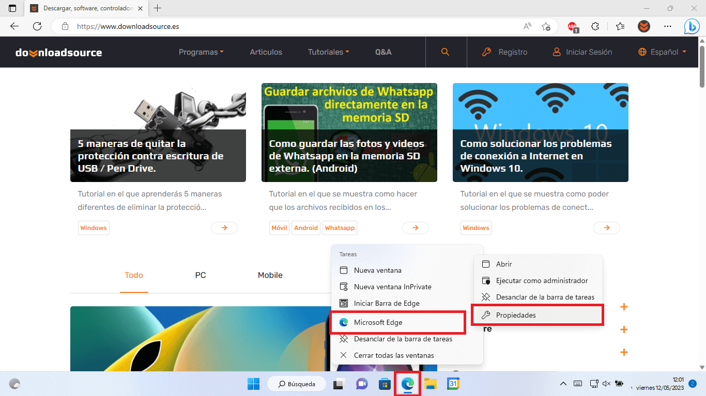Screen dimensions: 706x396
Task: Choose Ejecutar como administrador
Action: [538, 280]
